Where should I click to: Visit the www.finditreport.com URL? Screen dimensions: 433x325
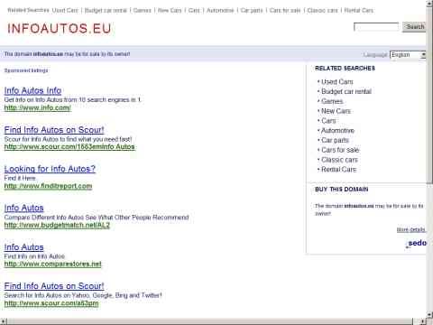(48, 186)
